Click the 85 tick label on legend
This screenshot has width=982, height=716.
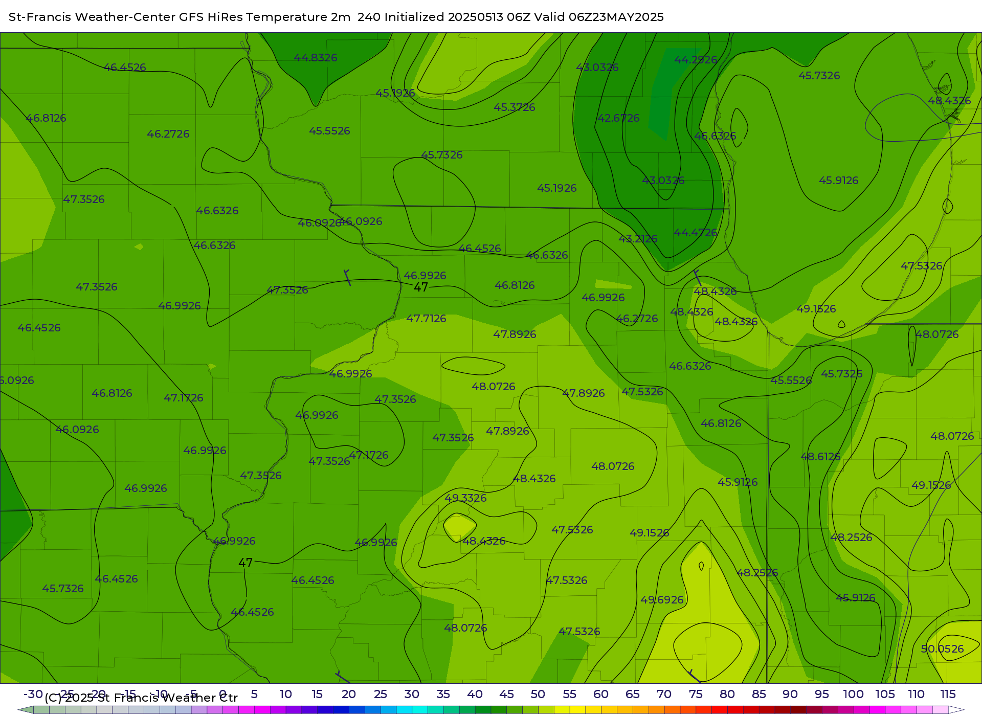[x=759, y=695]
